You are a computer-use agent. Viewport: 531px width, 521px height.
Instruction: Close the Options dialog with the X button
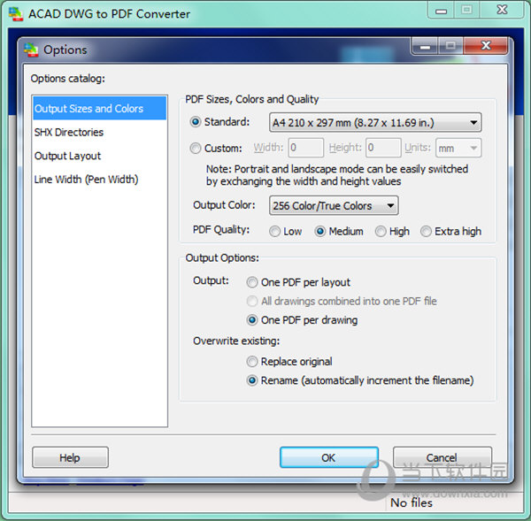pyautogui.click(x=486, y=46)
